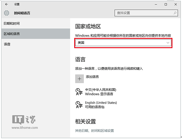Select 中文(中华人民共和国) language entry
182x139 pixels.
point(100,90)
